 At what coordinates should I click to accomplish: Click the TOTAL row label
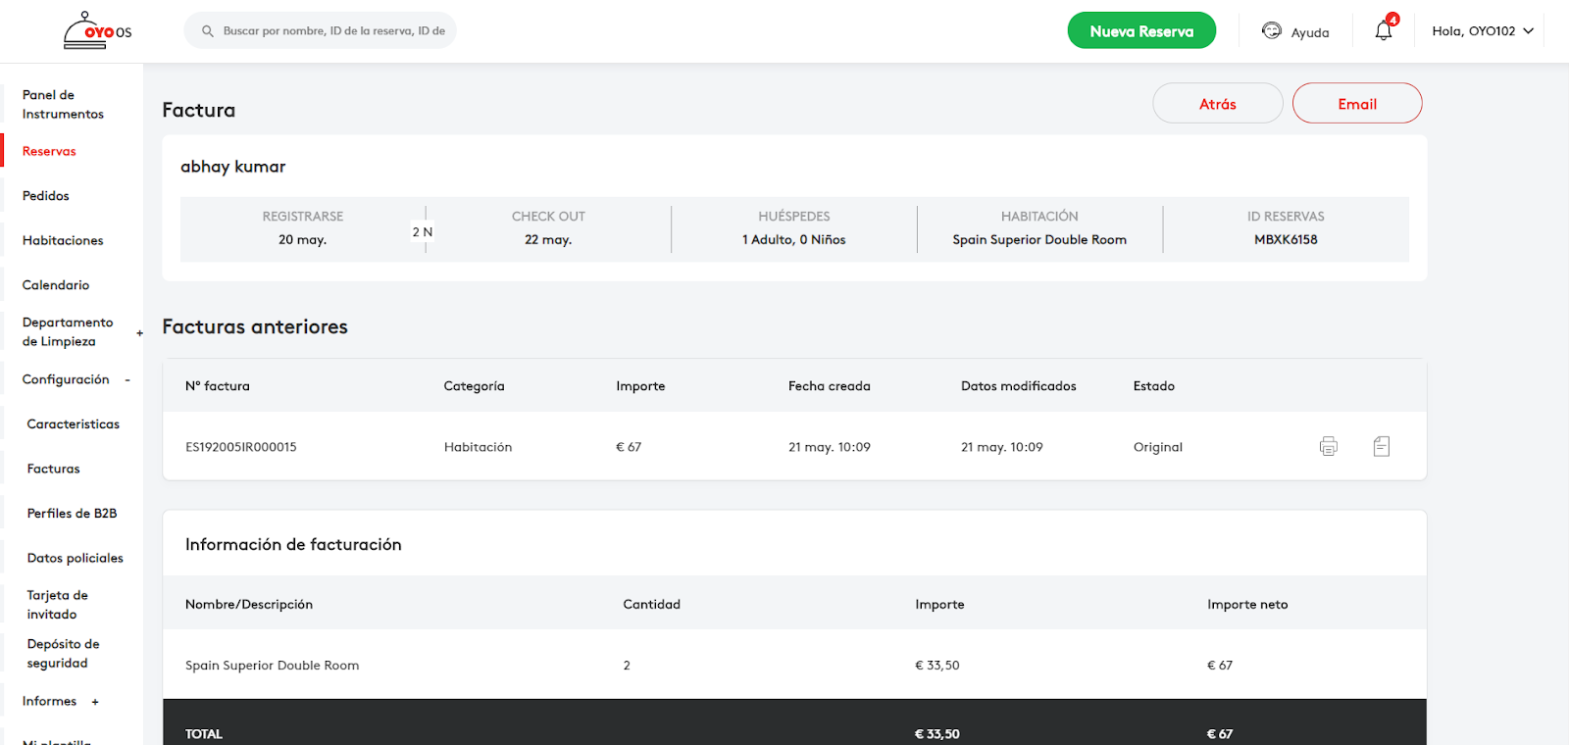(204, 734)
